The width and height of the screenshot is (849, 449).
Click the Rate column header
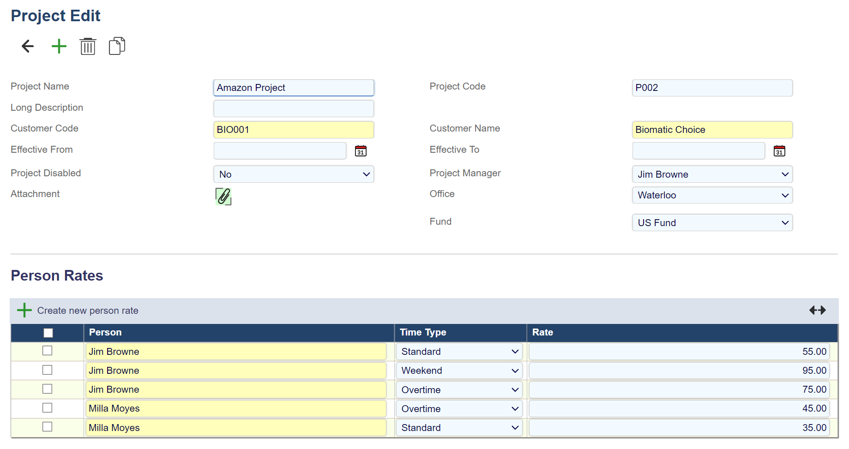tap(542, 332)
